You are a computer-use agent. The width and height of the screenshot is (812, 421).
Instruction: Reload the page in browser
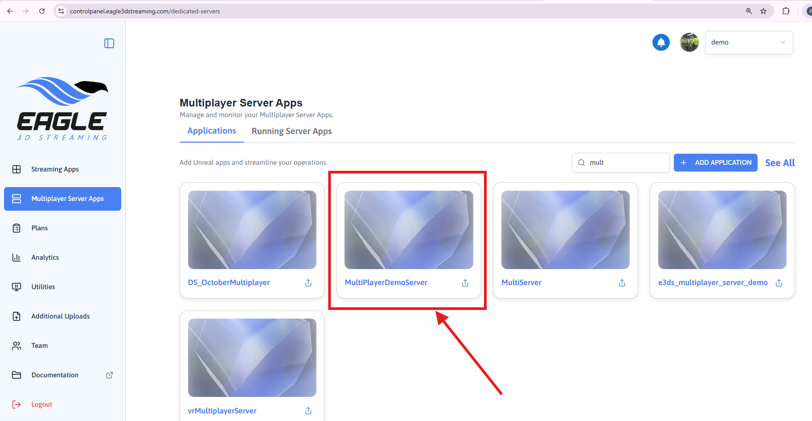42,11
